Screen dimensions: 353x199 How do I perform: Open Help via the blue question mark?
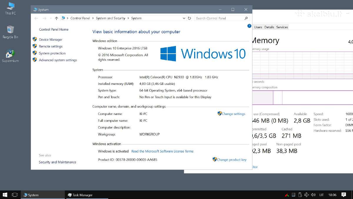click(x=249, y=26)
